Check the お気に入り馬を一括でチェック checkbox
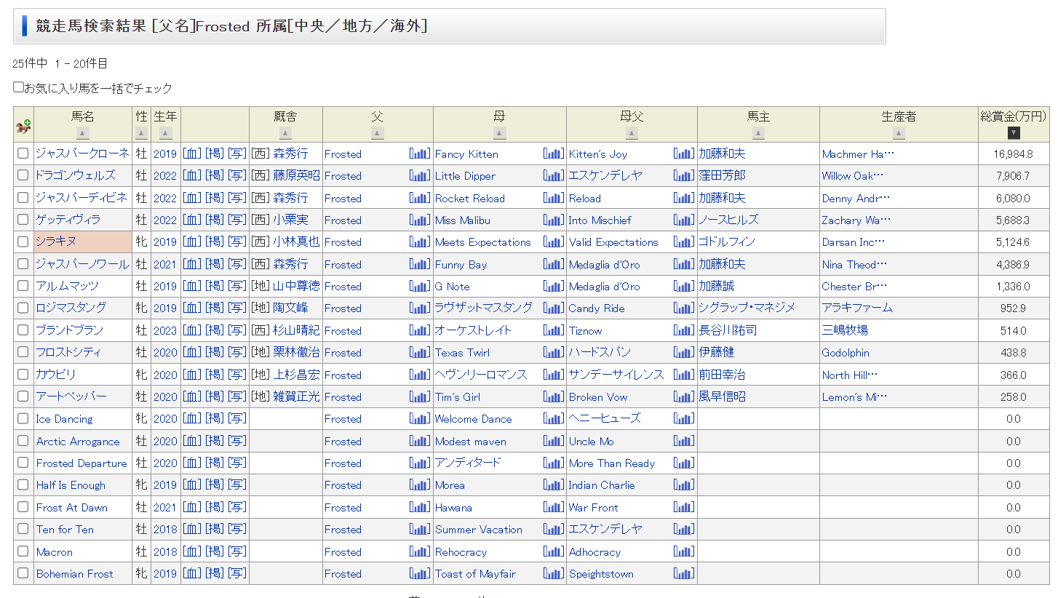 coord(19,87)
